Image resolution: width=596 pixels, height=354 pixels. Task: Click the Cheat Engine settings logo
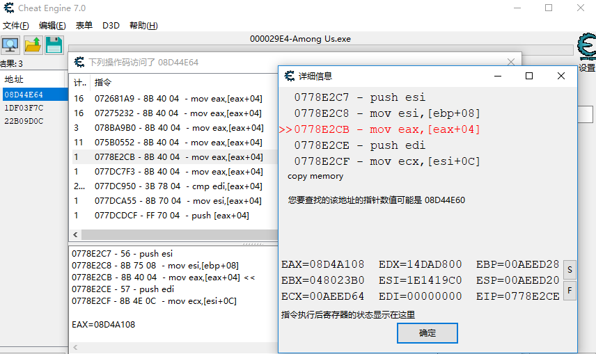[586, 47]
